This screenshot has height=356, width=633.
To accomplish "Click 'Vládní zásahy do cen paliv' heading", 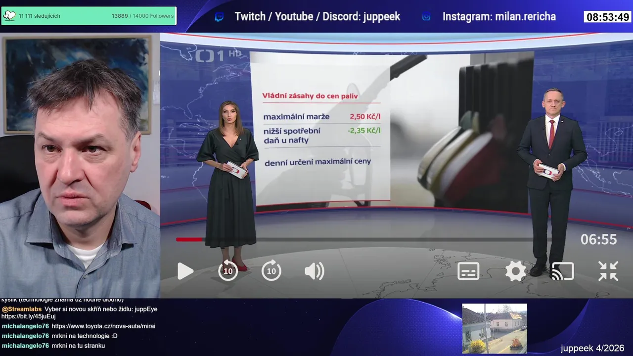I will tap(310, 96).
